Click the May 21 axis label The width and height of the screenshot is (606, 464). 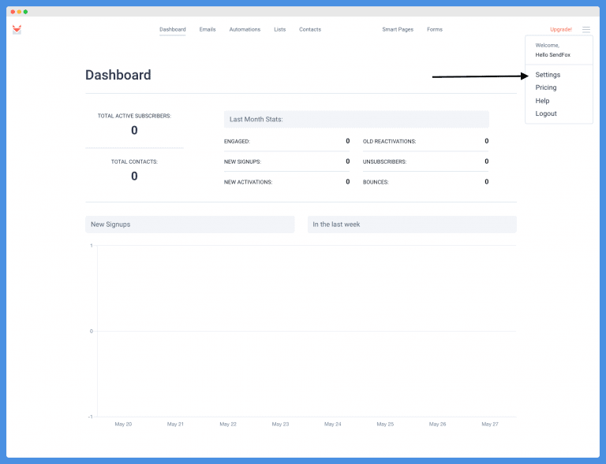click(175, 424)
